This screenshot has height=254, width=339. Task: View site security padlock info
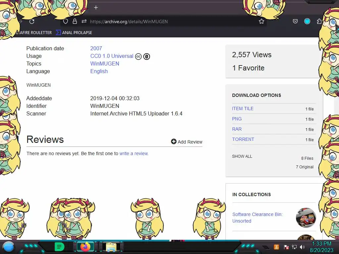[75, 21]
